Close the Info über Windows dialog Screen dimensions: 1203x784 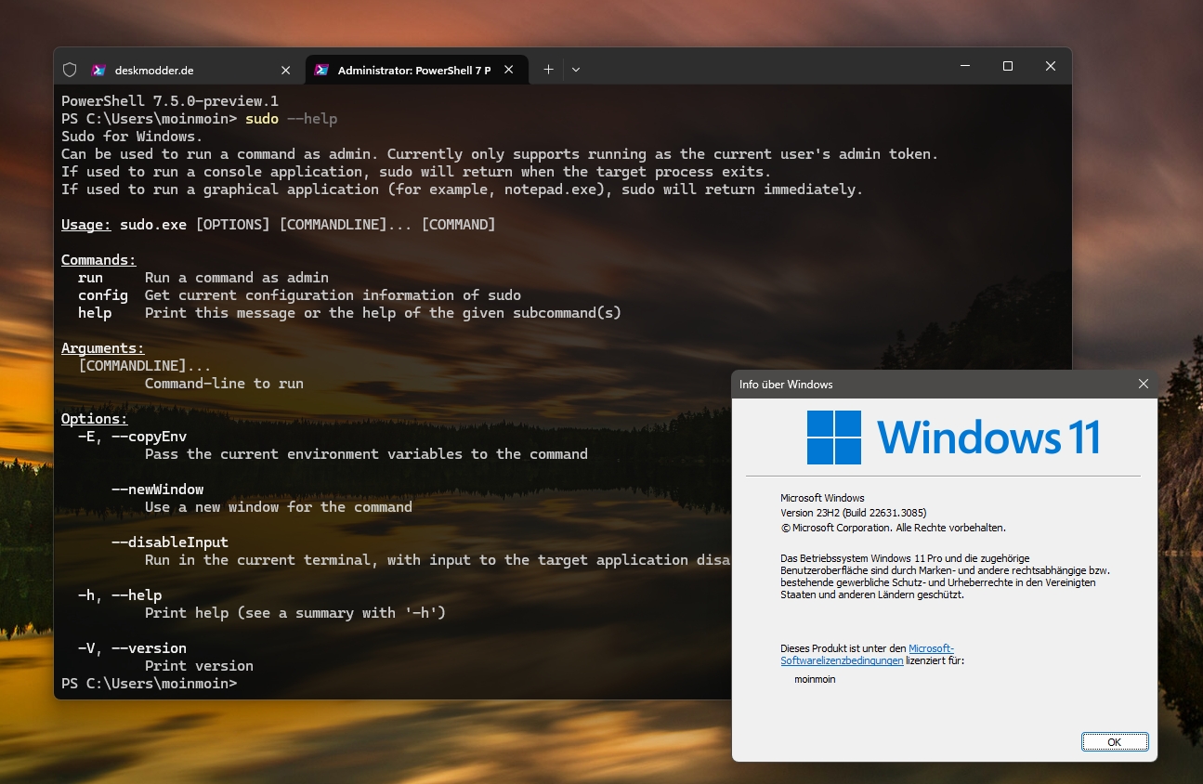tap(1144, 384)
